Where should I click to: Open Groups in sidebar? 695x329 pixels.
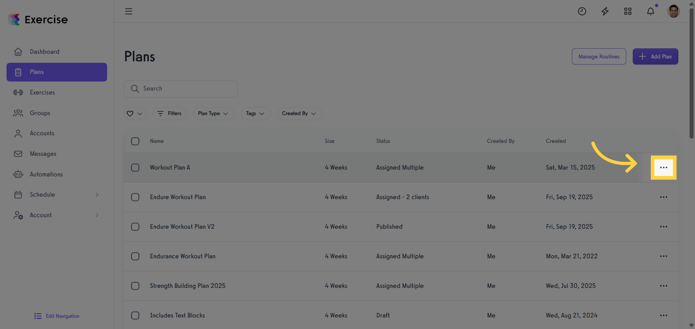click(56, 113)
